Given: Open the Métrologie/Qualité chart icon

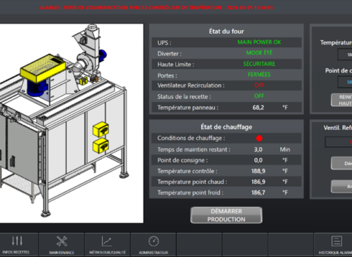Looking at the screenshot, I should tap(107, 241).
